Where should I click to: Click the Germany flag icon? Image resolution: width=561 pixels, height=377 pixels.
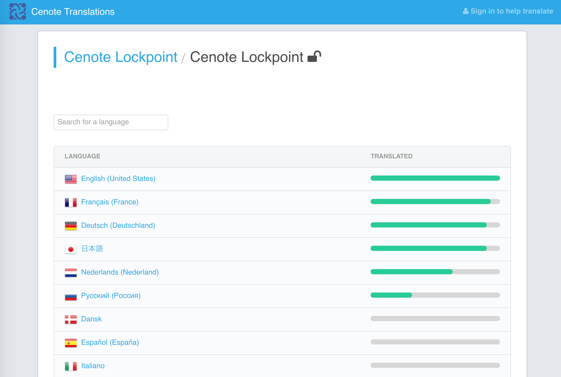tap(71, 226)
